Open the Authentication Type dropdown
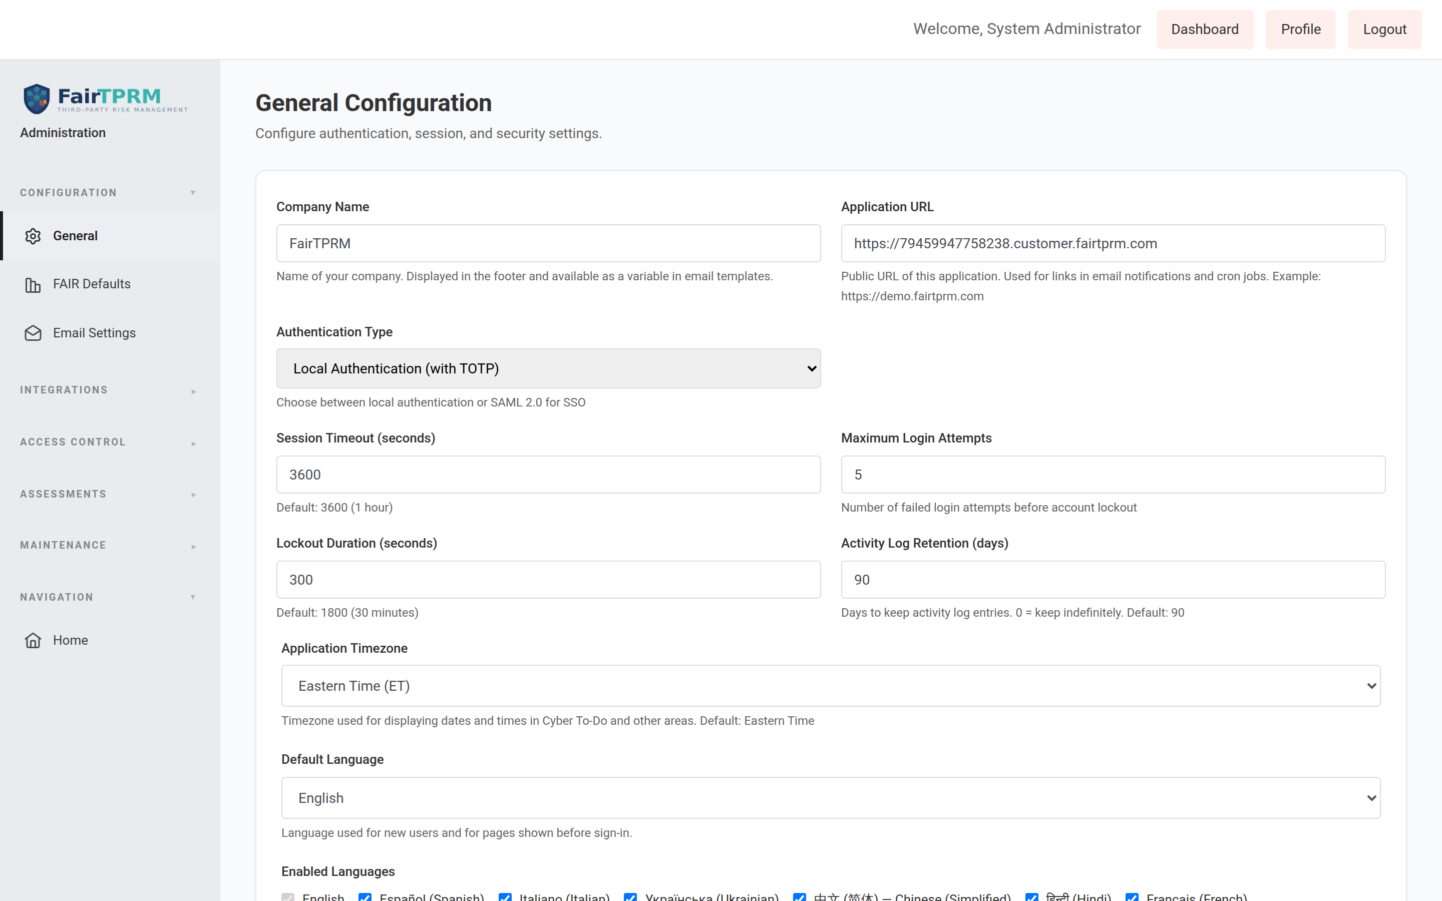This screenshot has width=1442, height=901. tap(548, 368)
